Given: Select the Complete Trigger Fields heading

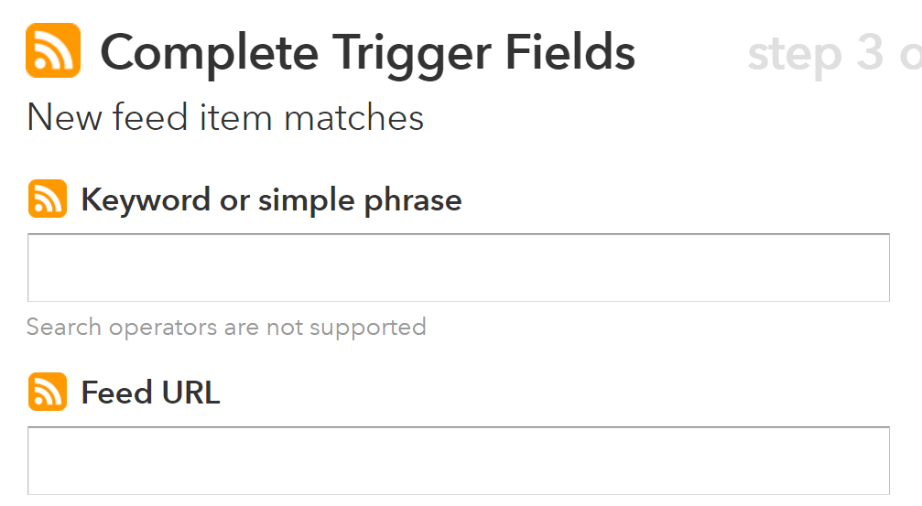Looking at the screenshot, I should coord(368,54).
